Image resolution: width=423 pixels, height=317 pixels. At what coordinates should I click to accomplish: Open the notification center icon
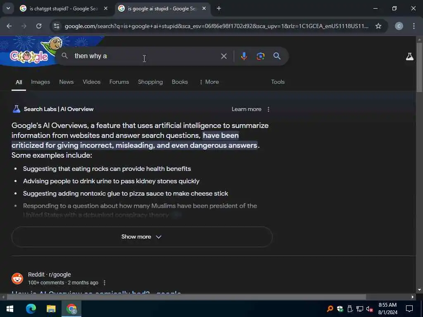[x=409, y=309]
